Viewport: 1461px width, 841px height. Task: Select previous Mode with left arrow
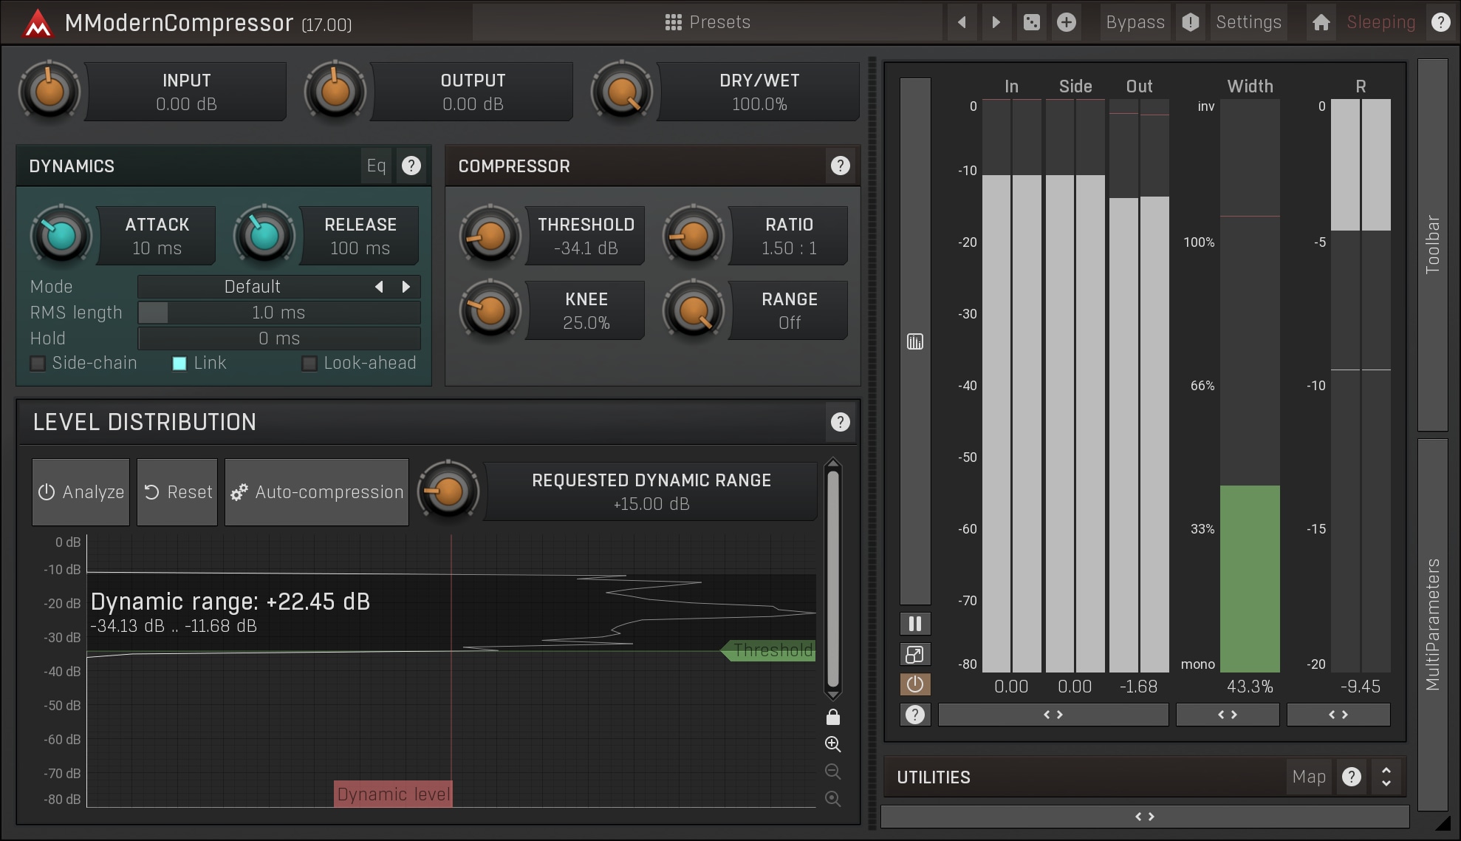pos(379,287)
